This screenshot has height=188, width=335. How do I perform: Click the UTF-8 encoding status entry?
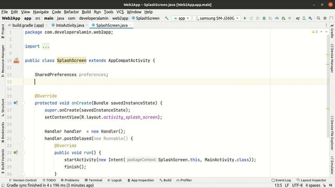click(297, 185)
